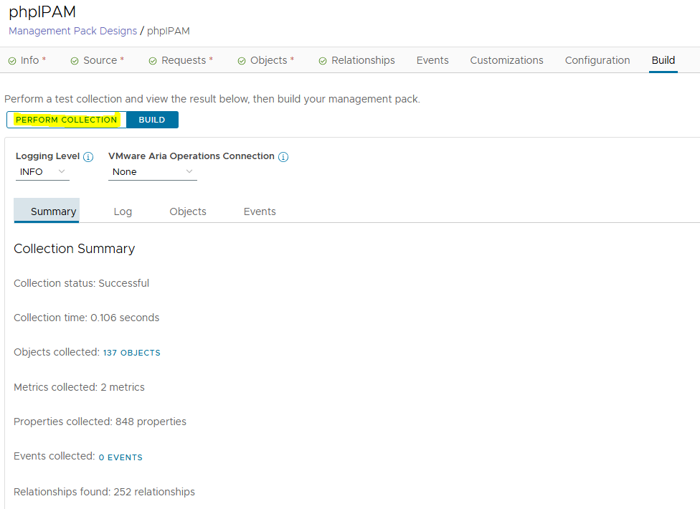Select the Summary tab
Screen dimensions: 700x509
(53, 211)
